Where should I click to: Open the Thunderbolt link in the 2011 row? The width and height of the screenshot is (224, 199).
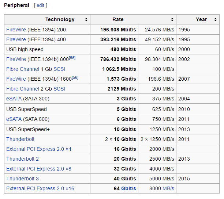click(x=20, y=139)
